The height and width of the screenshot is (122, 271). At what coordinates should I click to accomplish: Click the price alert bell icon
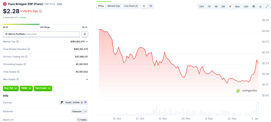(85, 34)
